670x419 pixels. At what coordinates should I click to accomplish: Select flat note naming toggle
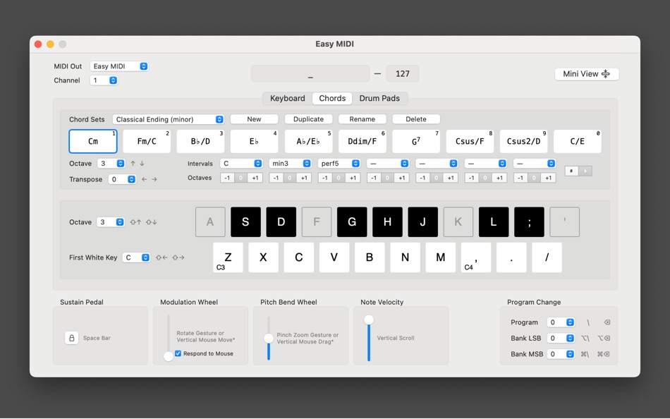click(x=585, y=171)
